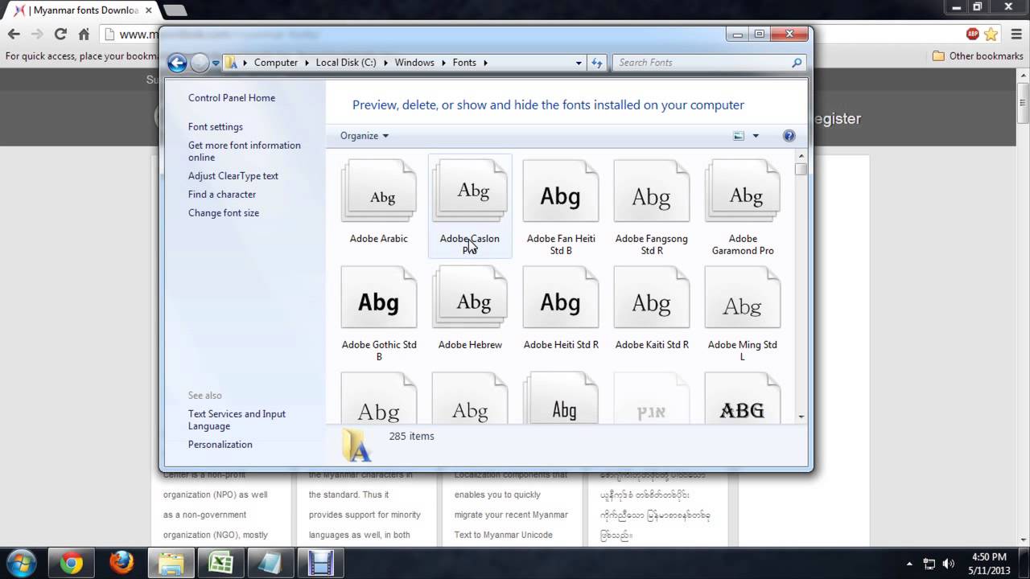Click the change view icon
Viewport: 1030px width, 579px height.
click(x=739, y=136)
